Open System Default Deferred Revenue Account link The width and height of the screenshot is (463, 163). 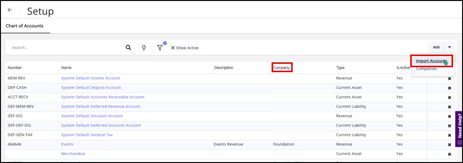(x=101, y=106)
